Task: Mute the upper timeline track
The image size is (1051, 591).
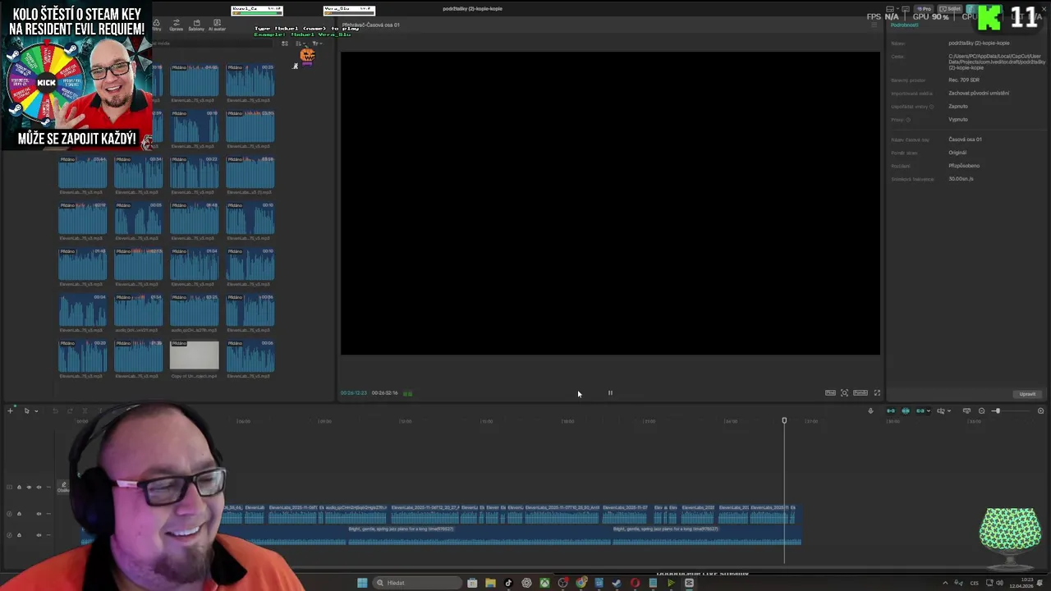Action: click(39, 488)
